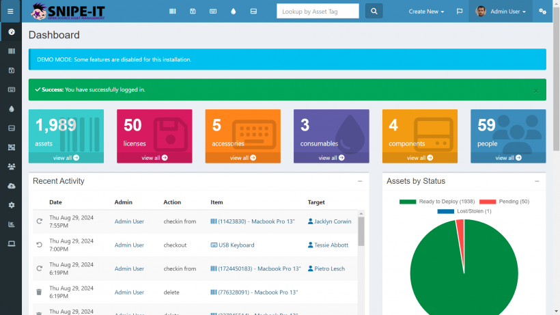This screenshot has width=560, height=315.
Task: Click view all under licenses tile
Action: tap(154, 158)
